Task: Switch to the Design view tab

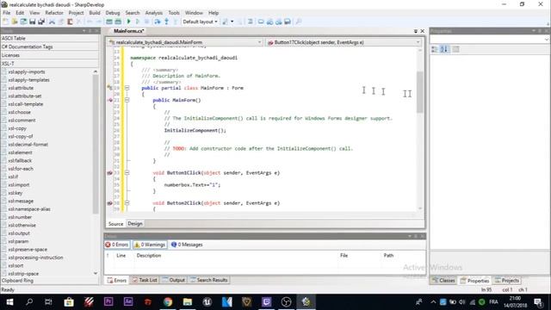Action: [x=135, y=224]
